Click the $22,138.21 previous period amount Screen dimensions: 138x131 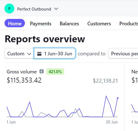point(105,81)
